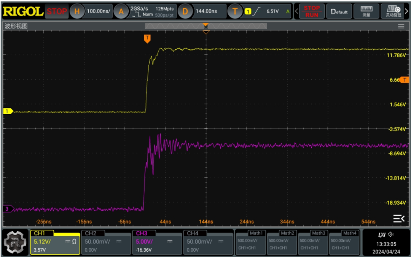Open trigger T settings
Viewport: 411px width, 257px height.
tap(235, 11)
